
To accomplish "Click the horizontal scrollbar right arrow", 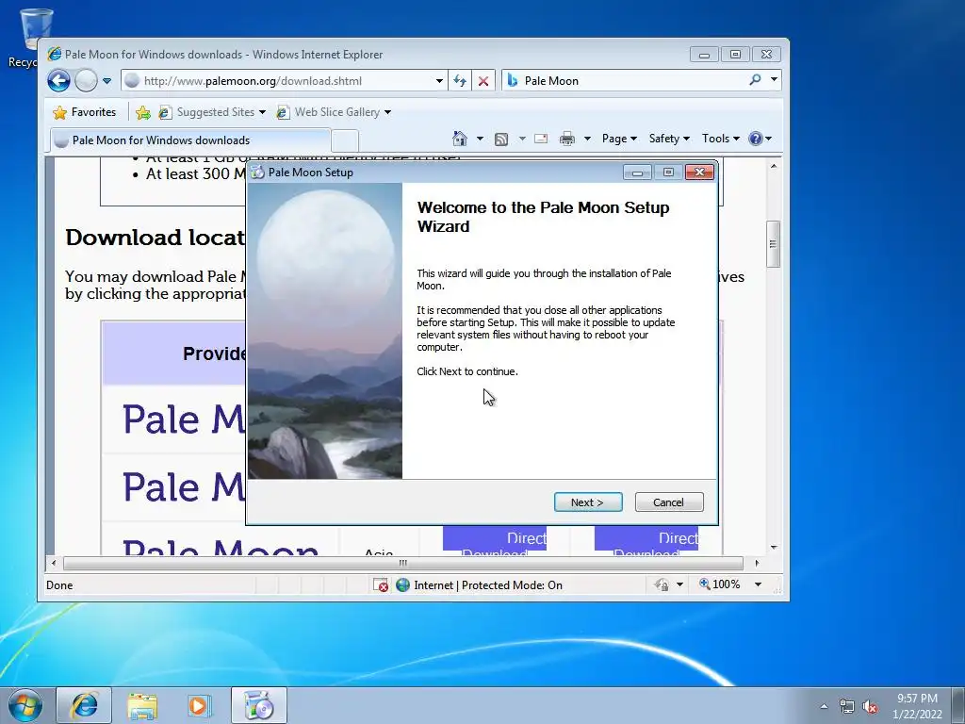I will pos(757,563).
